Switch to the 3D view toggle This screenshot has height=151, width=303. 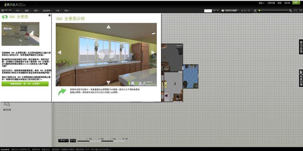(x=216, y=11)
